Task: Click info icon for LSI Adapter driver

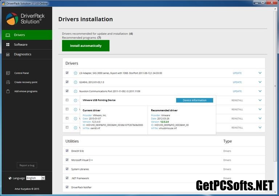Action: coord(76,73)
